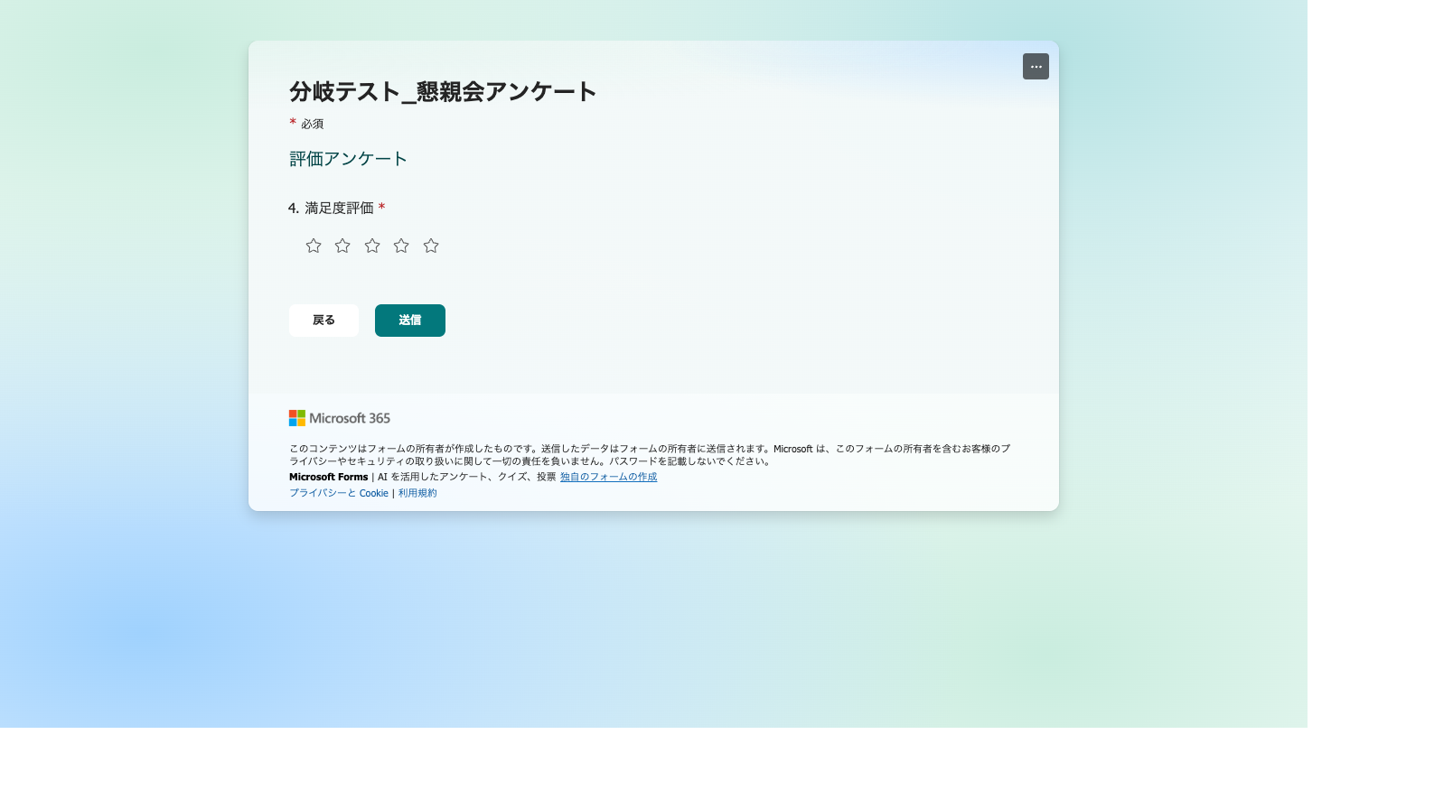The height and width of the screenshot is (809, 1453).
Task: Open the プライバシーと Cookie link
Action: (339, 493)
